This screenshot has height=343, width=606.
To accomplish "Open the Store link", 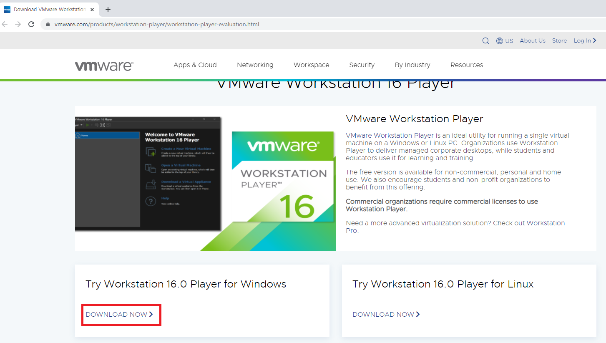I will click(559, 40).
